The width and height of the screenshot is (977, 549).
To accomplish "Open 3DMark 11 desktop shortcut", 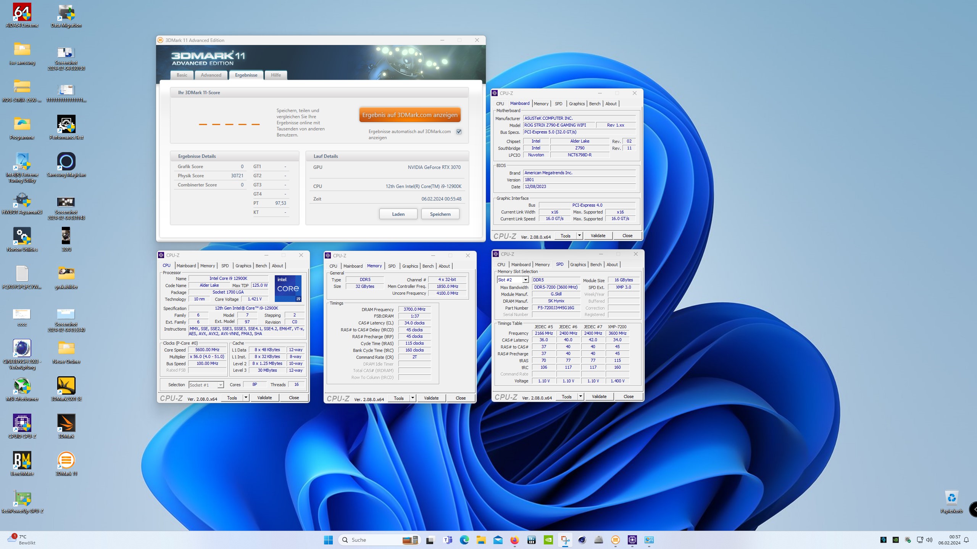I will click(x=66, y=464).
